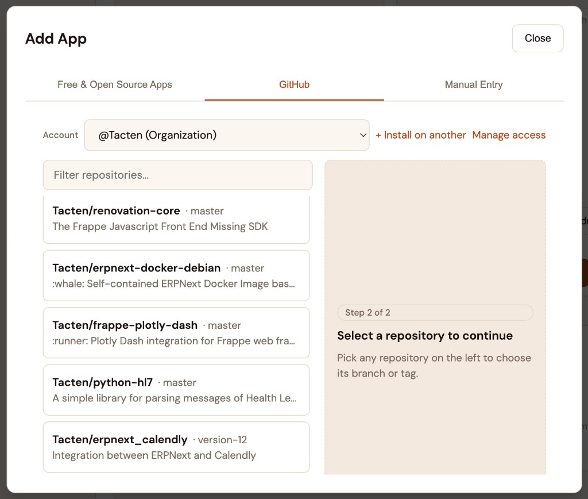Click 'Integration between ERPNext and Calendly' description
588x499 pixels.
154,455
